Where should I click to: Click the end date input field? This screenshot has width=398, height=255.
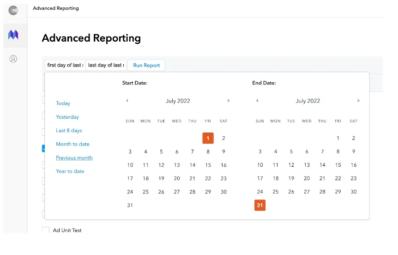[x=106, y=65]
